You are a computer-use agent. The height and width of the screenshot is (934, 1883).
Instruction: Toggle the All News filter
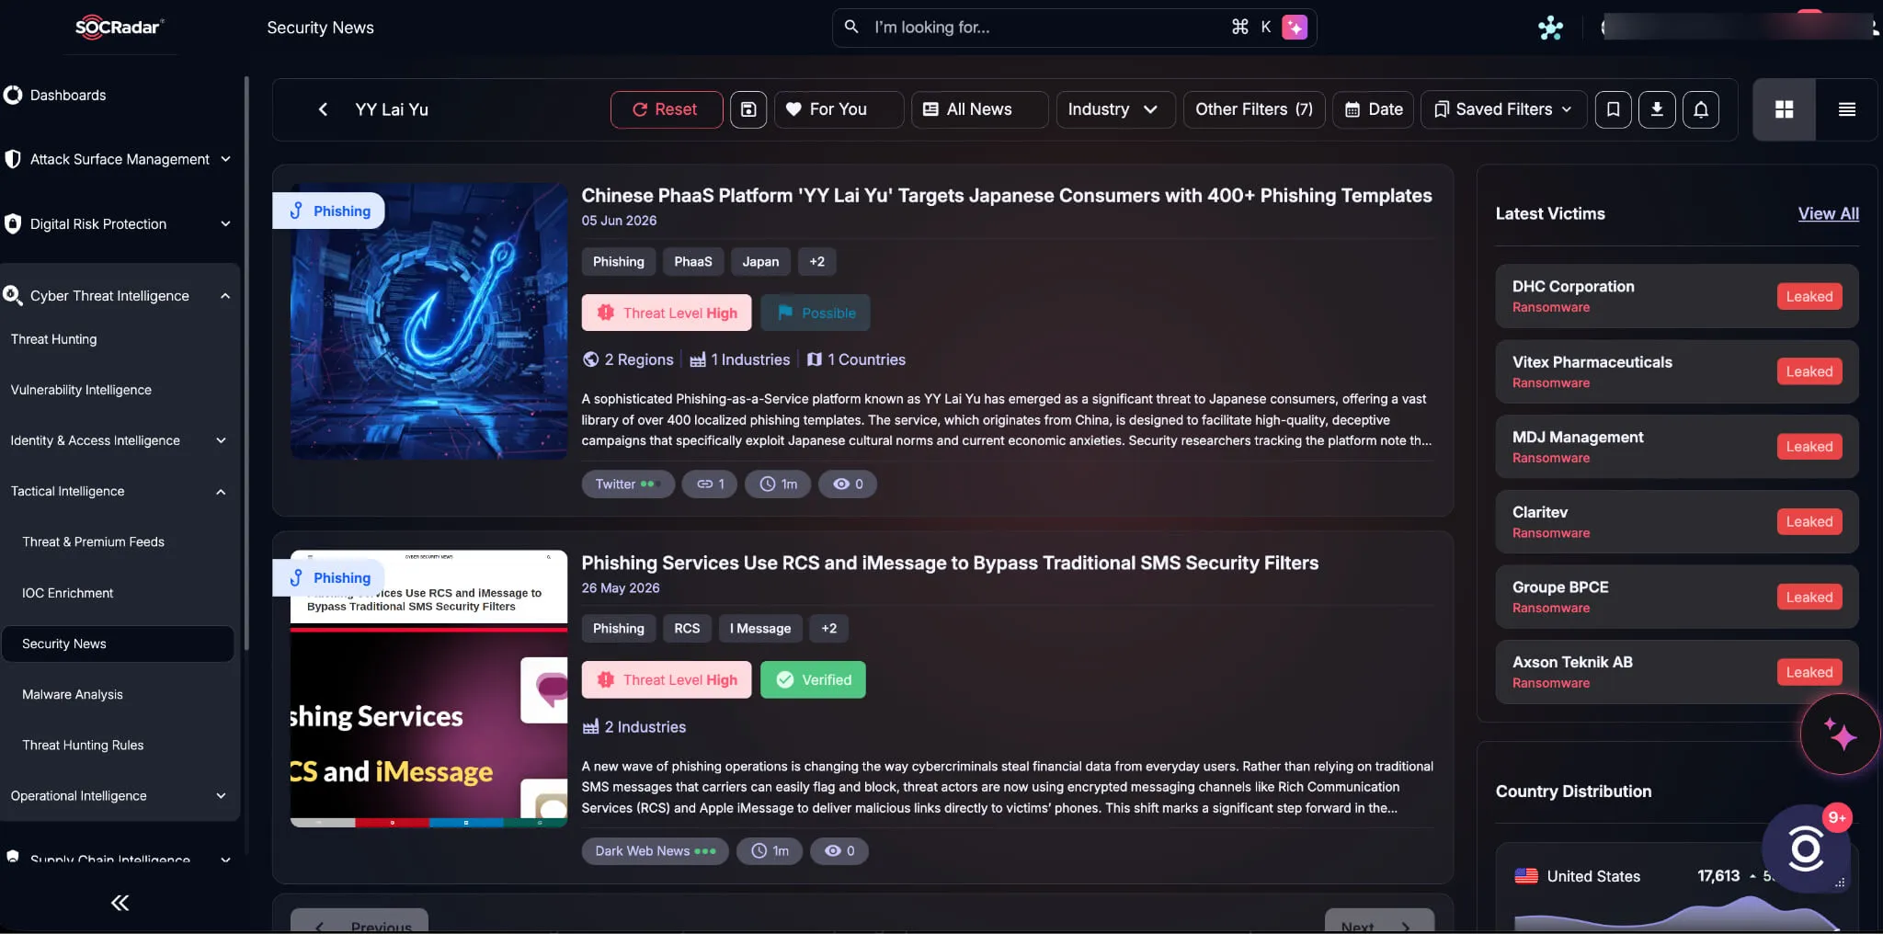pyautogui.click(x=979, y=109)
